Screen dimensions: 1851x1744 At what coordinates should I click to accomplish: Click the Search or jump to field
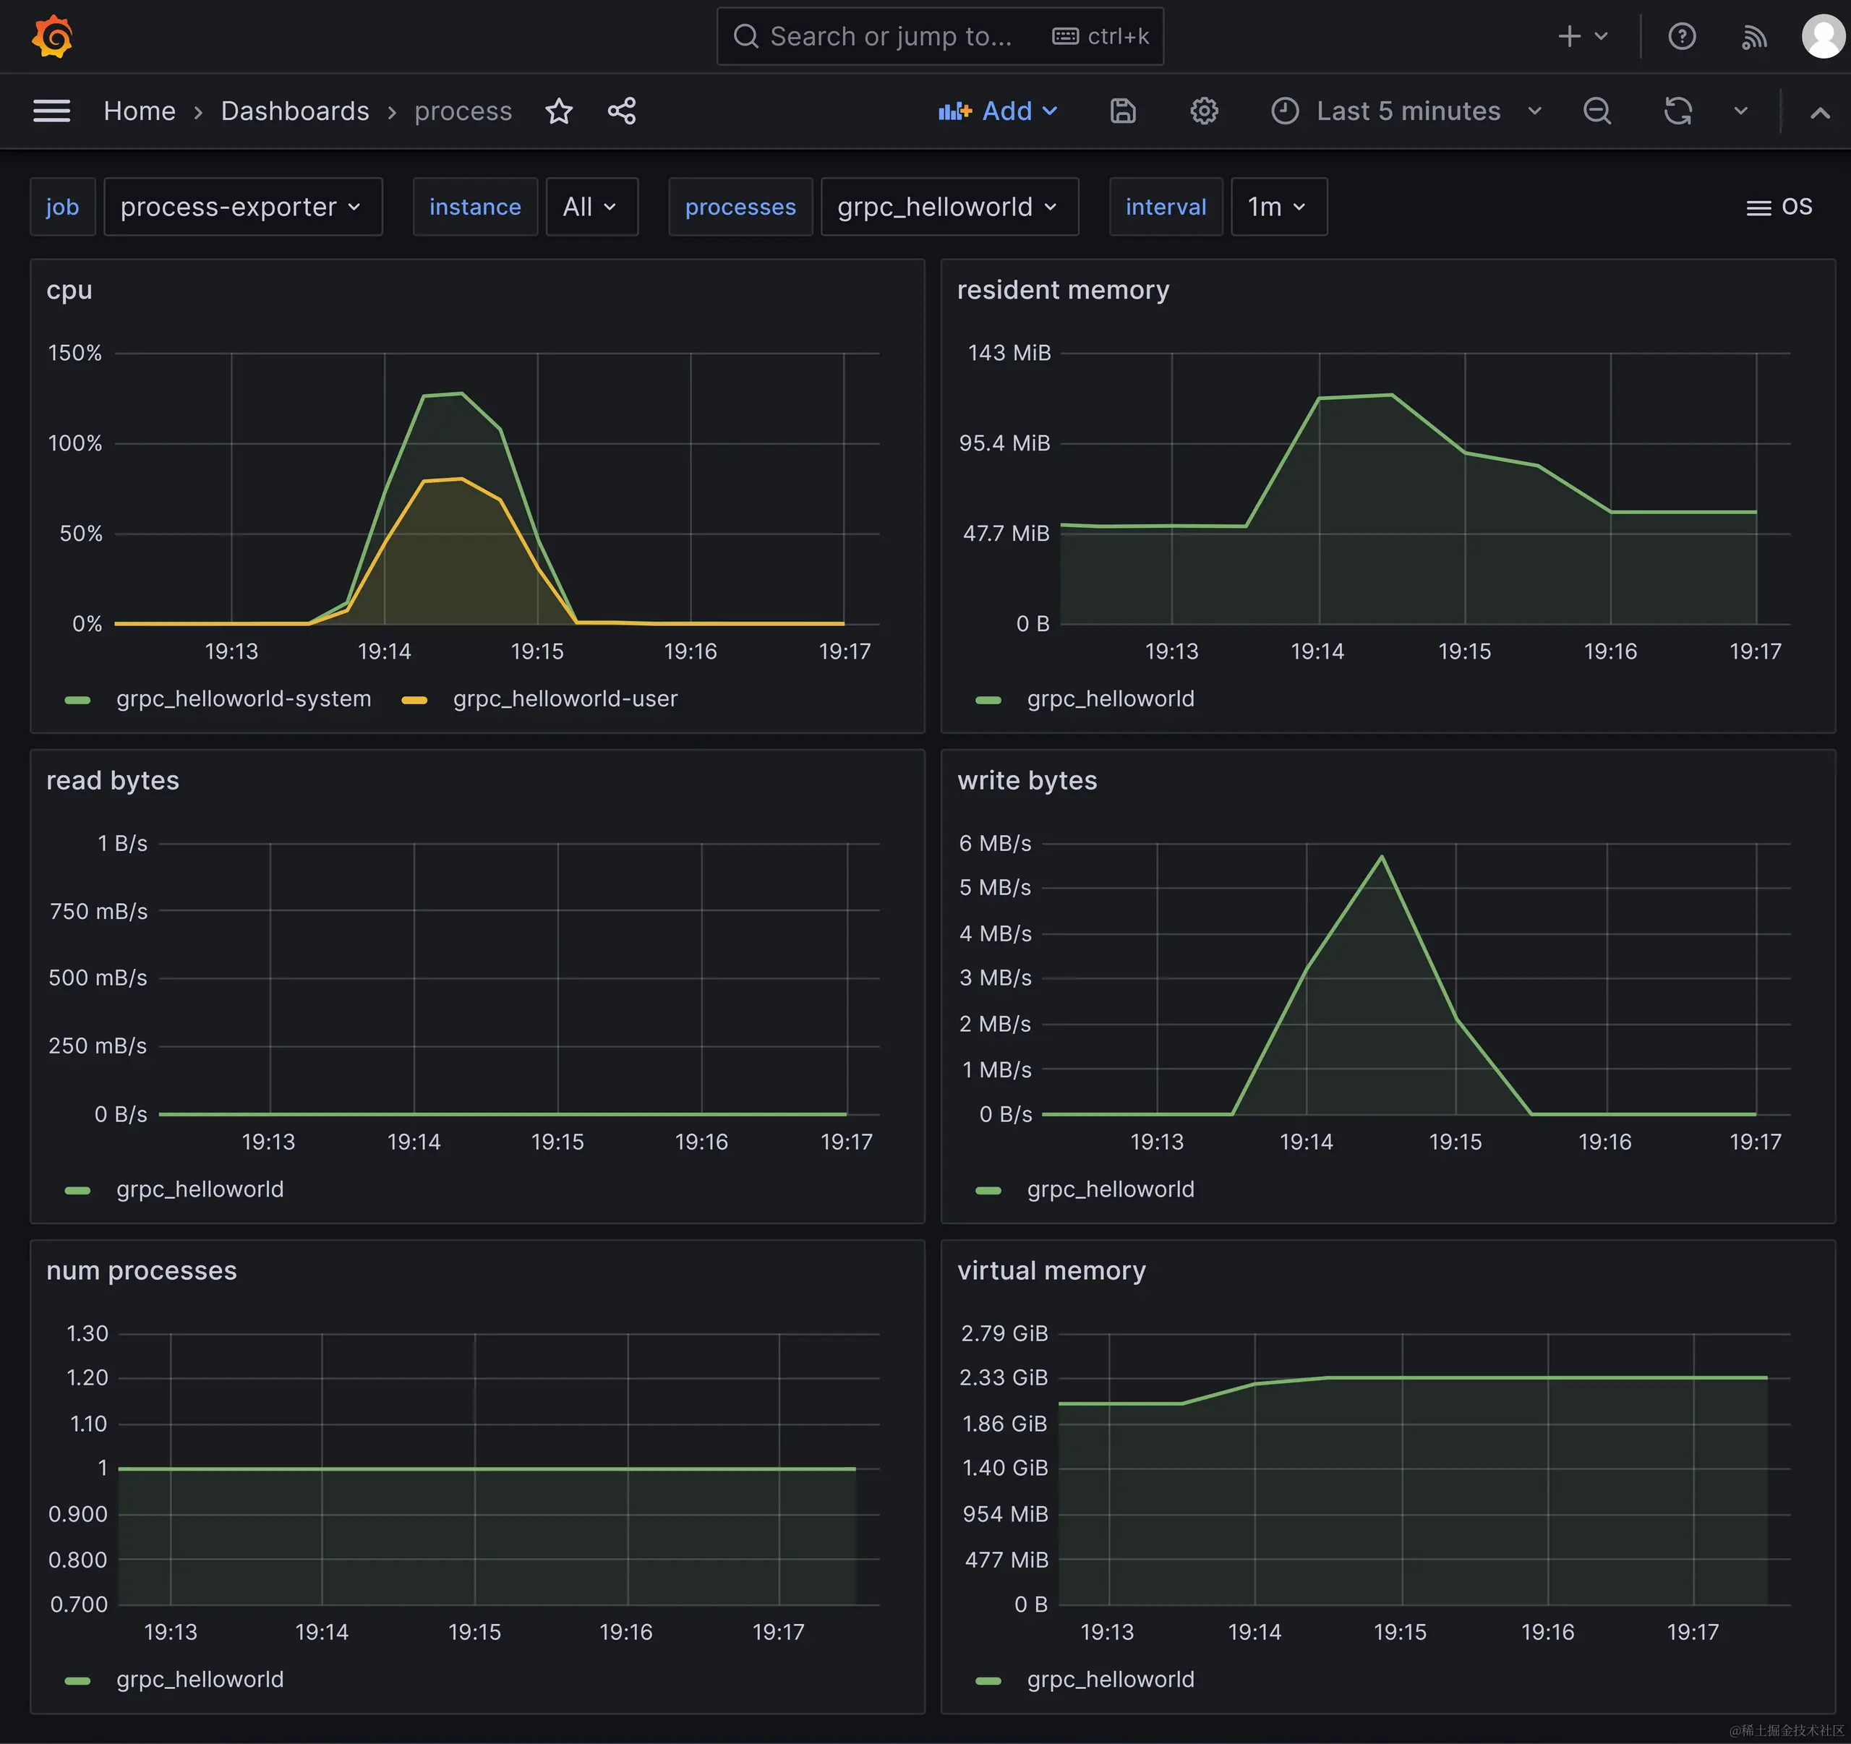pos(889,36)
